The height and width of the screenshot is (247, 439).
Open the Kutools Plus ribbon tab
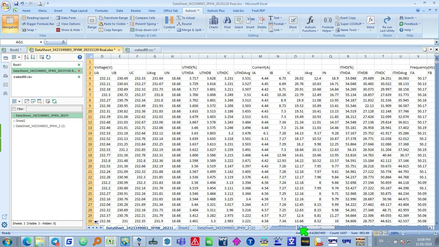(x=216, y=11)
